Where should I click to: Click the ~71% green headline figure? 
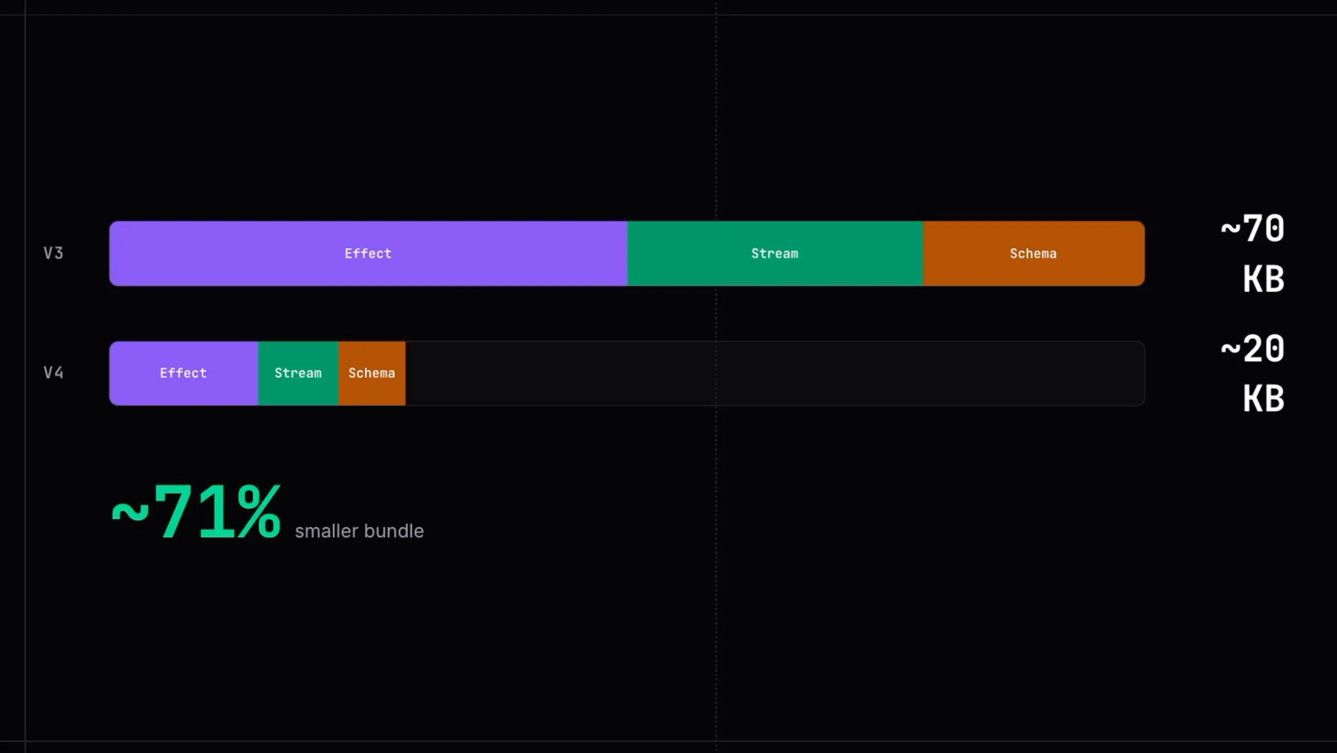click(x=197, y=512)
